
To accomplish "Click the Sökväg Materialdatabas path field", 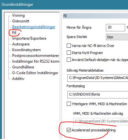I will click(x=98, y=78).
